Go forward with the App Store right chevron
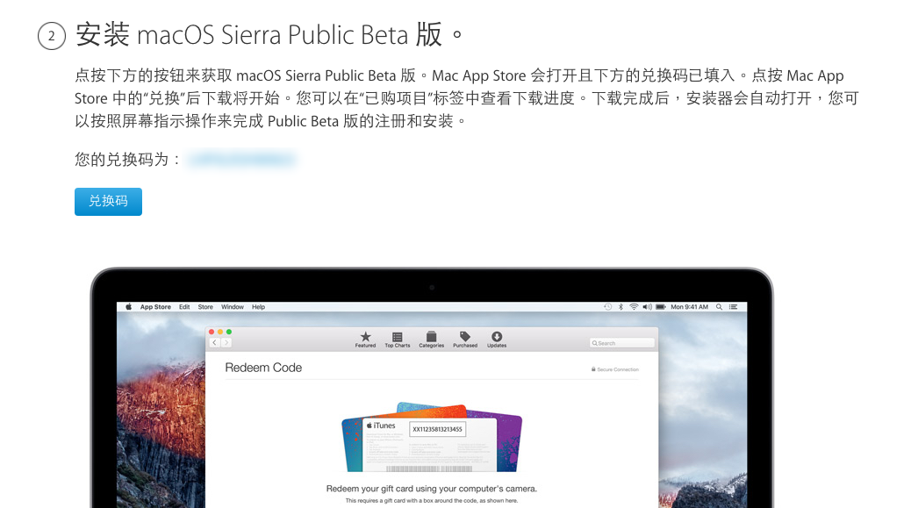Image resolution: width=911 pixels, height=508 pixels. [226, 342]
